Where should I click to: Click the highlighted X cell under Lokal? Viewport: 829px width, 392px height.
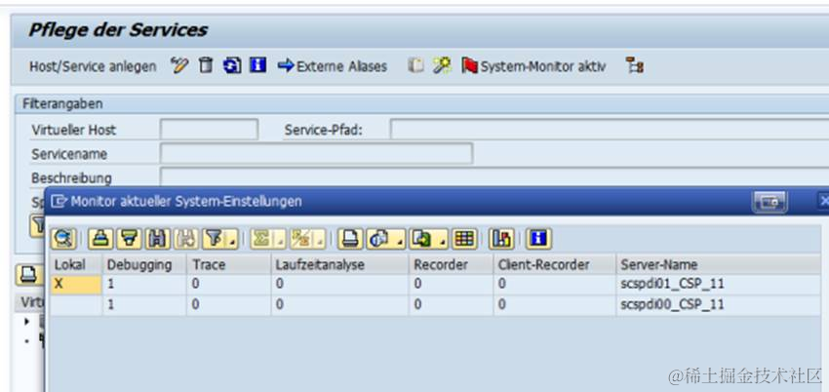pyautogui.click(x=76, y=284)
